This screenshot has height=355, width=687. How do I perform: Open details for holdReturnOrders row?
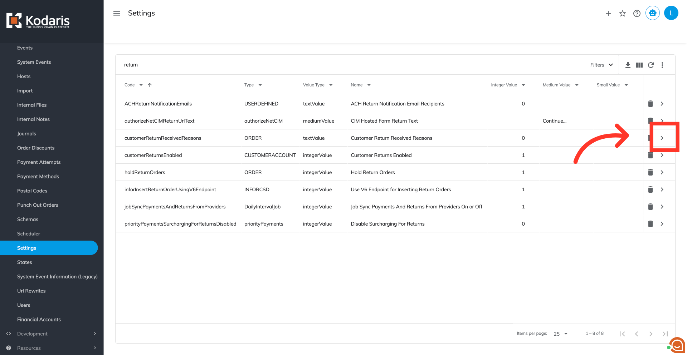(x=662, y=172)
